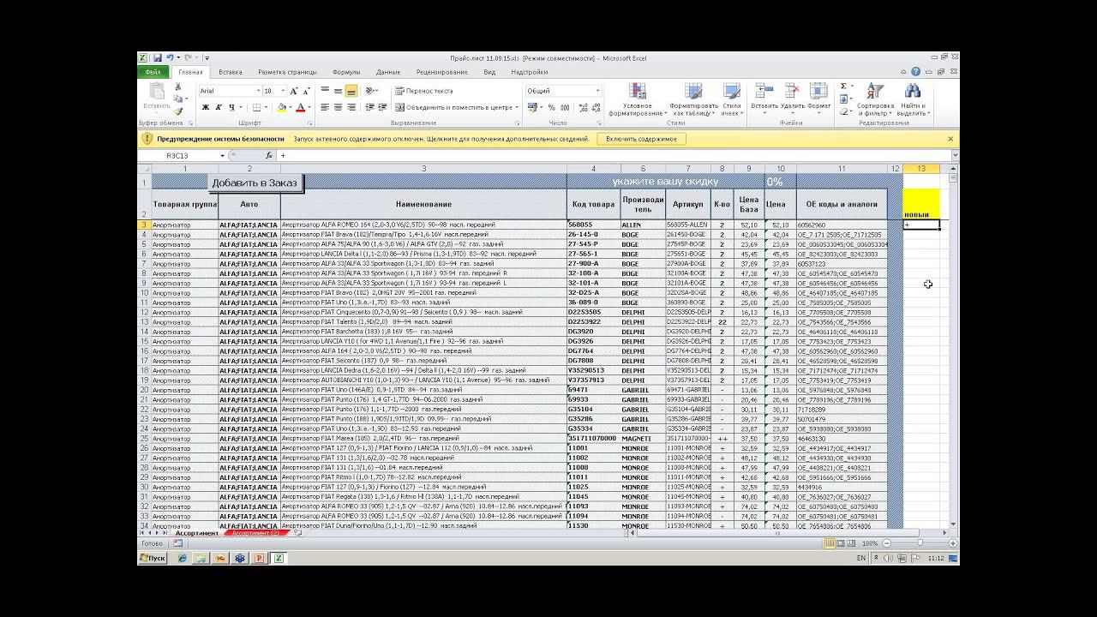1097x617 pixels.
Task: Close the security warning message bar
Action: [950, 139]
